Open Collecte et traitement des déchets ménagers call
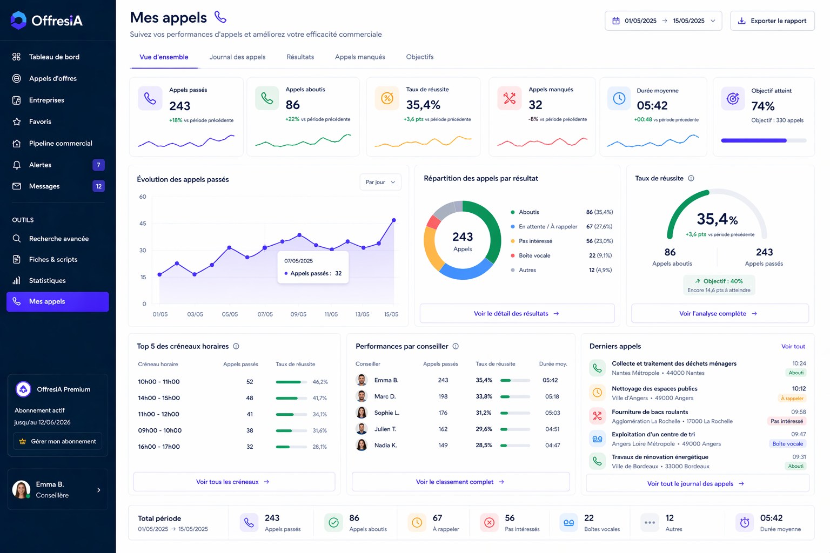Image resolution: width=830 pixels, height=553 pixels. click(697, 368)
